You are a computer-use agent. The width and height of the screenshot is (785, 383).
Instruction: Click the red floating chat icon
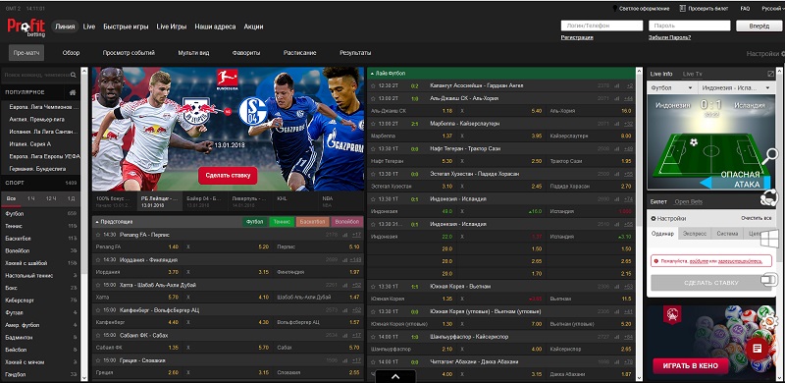757,348
